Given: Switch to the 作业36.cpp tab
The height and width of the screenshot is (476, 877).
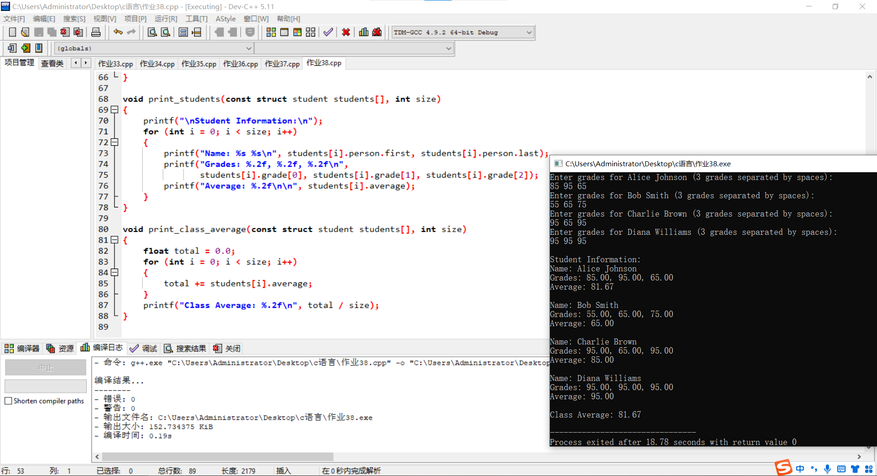Looking at the screenshot, I should tap(240, 63).
